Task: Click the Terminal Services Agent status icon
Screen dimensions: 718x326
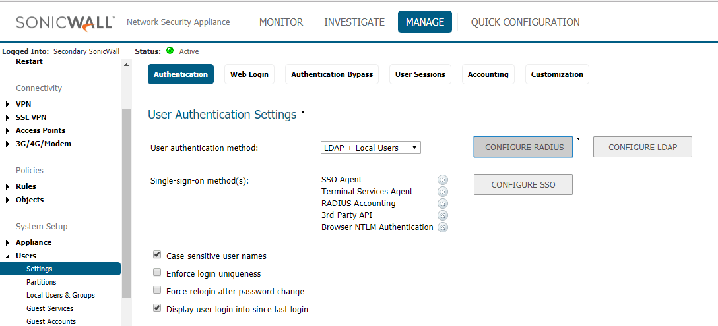Action: tap(442, 192)
